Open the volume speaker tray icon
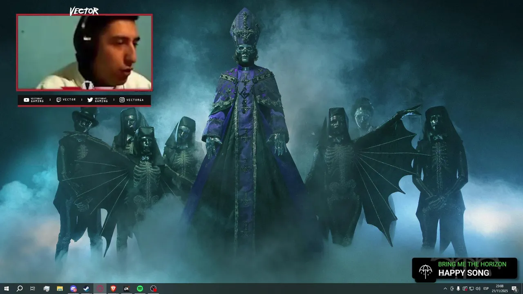 [478, 289]
